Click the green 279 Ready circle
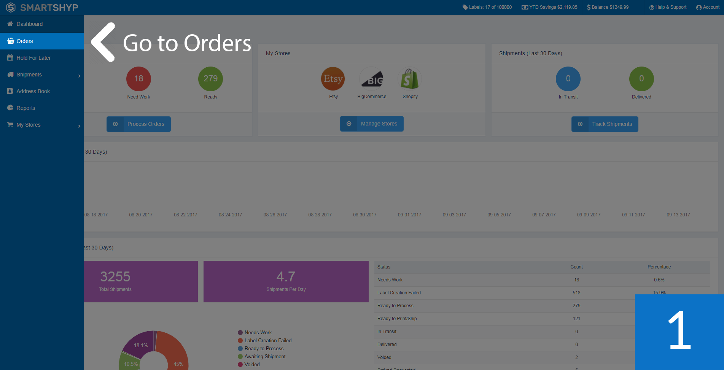The height and width of the screenshot is (370, 724). pos(210,79)
